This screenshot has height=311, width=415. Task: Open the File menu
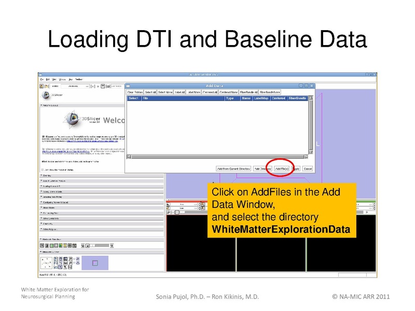[41, 80]
